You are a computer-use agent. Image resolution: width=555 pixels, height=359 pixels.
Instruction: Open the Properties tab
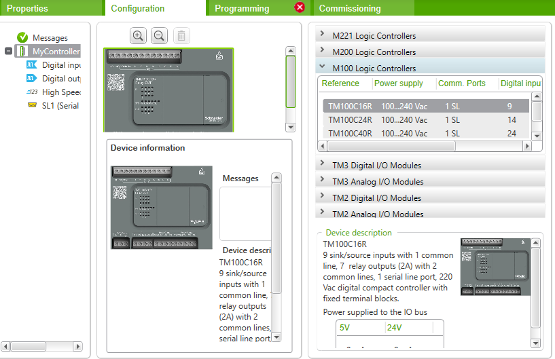coord(52,7)
